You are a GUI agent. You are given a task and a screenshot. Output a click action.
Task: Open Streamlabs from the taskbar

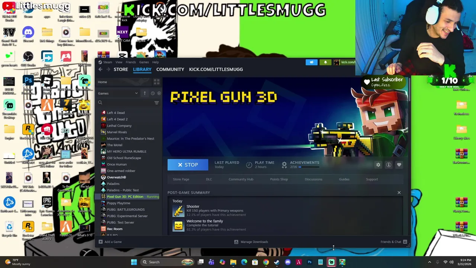(331, 262)
